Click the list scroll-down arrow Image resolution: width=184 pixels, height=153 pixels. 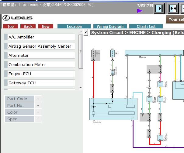point(81,87)
